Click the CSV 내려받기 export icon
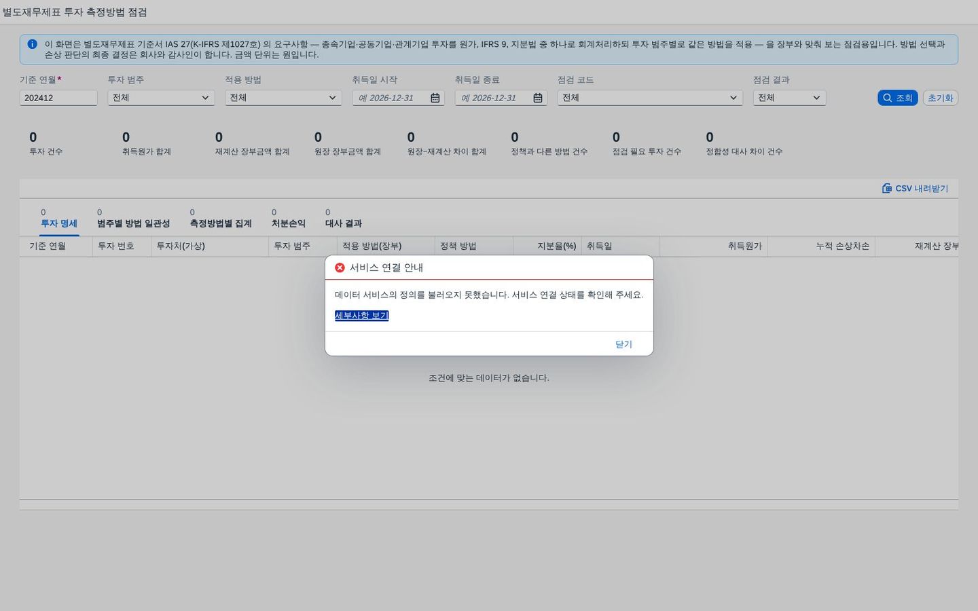Screen dimensions: 978x611 click(887, 188)
